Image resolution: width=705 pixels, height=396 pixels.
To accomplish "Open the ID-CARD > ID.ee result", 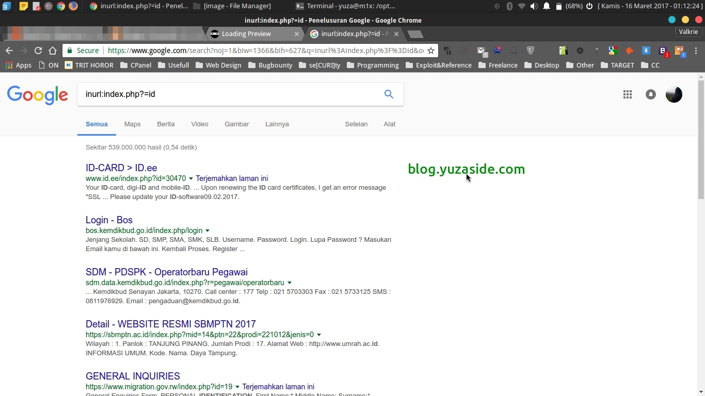I will tap(121, 168).
